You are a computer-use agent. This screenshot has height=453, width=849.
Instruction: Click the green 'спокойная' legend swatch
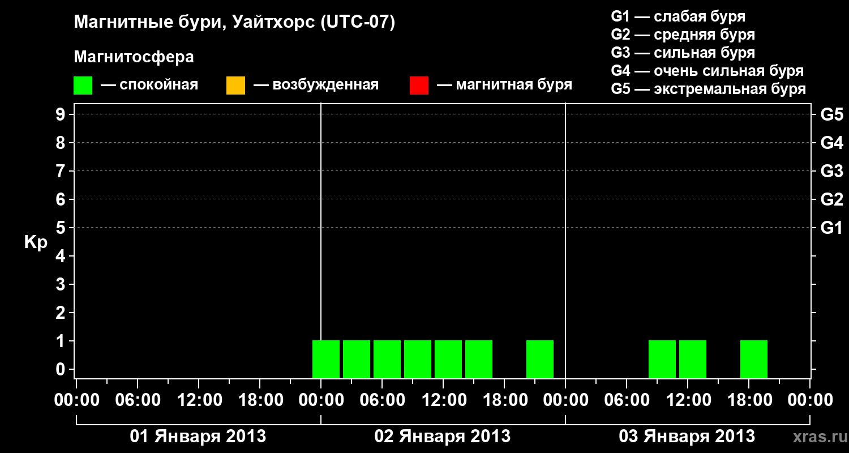(x=83, y=86)
